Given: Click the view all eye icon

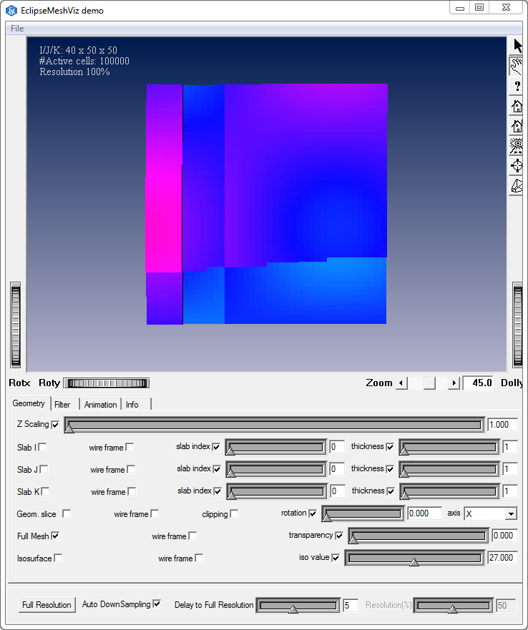Looking at the screenshot, I should pyautogui.click(x=517, y=147).
